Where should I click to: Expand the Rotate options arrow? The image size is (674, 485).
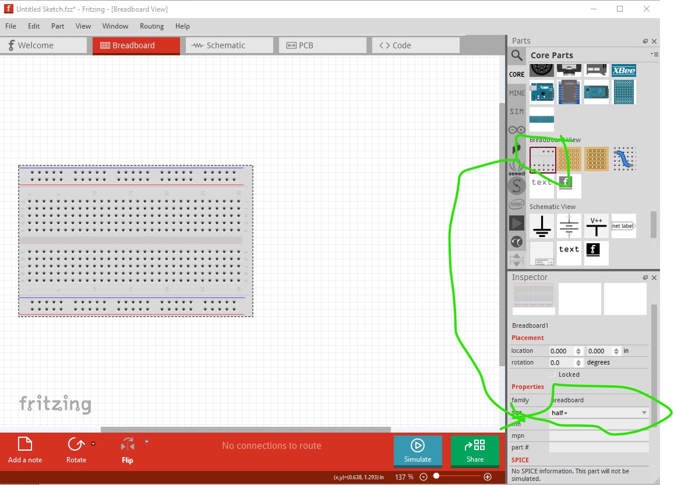[x=93, y=444]
